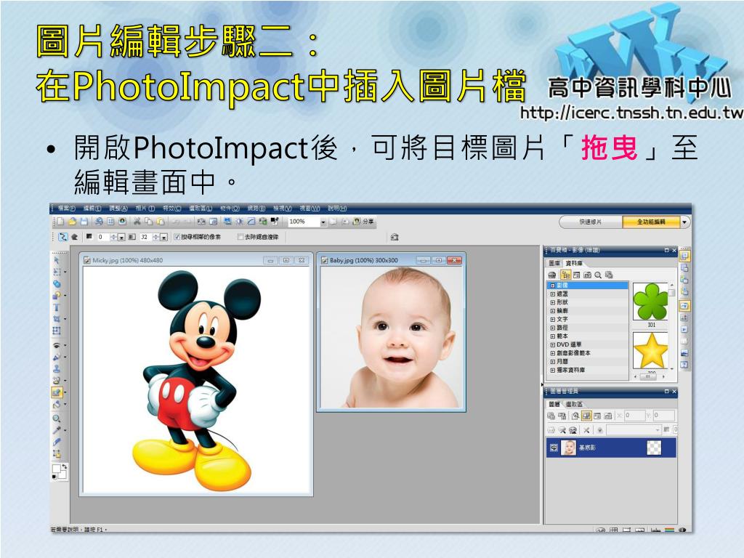Open the 相片(T) menu
The height and width of the screenshot is (558, 744).
point(145,209)
